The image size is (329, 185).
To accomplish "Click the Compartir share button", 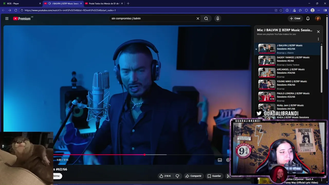I will click(193, 176).
